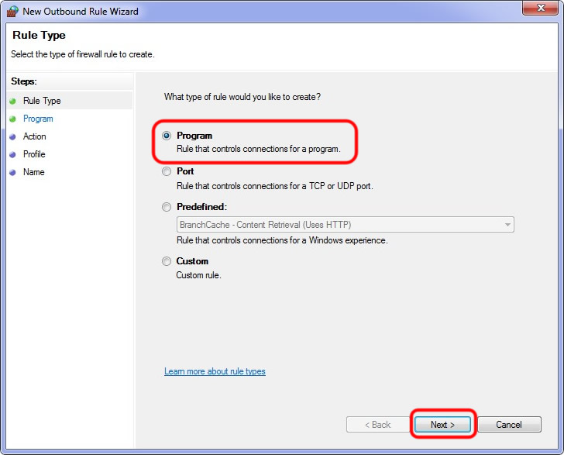Open the BranchCache predefined rule dropdown
Viewport: 564px width, 455px height.
coord(346,225)
